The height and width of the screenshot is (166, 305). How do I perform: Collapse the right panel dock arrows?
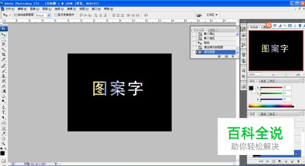pos(303,21)
